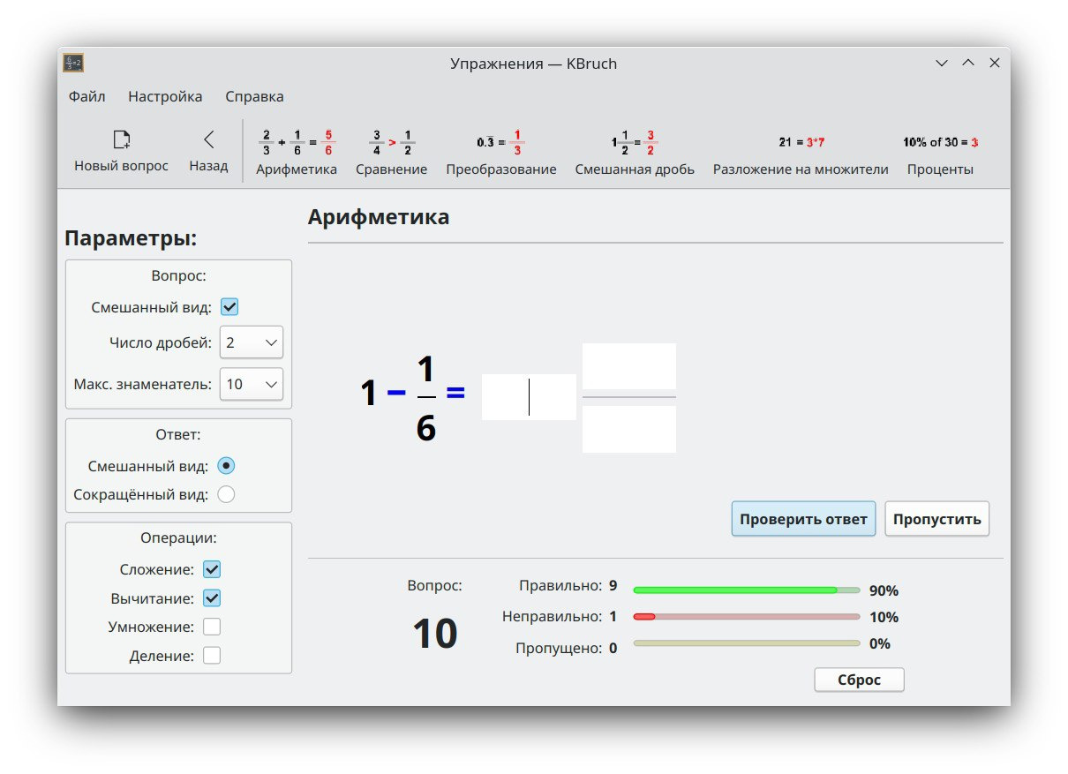1068x774 pixels.
Task: Uncheck the question Смешанный вид checkbox
Action: pos(229,307)
